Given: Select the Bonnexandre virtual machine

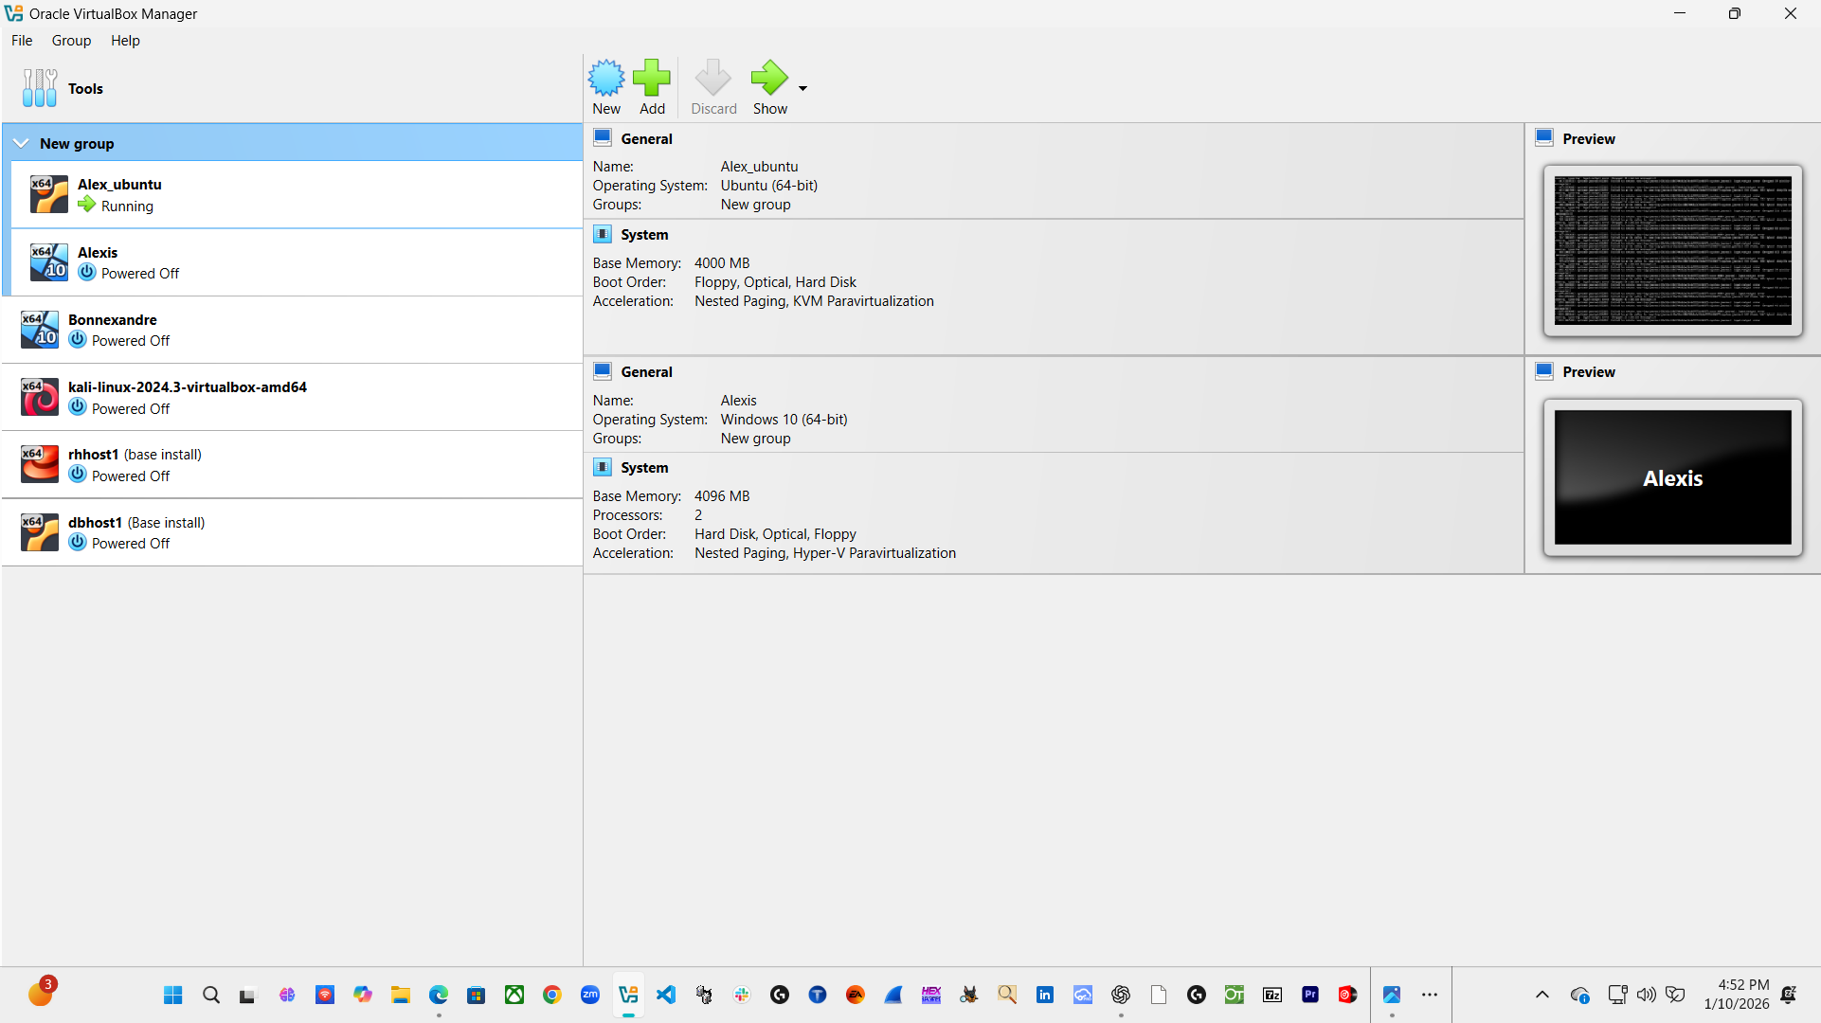Looking at the screenshot, I should 39,330.
